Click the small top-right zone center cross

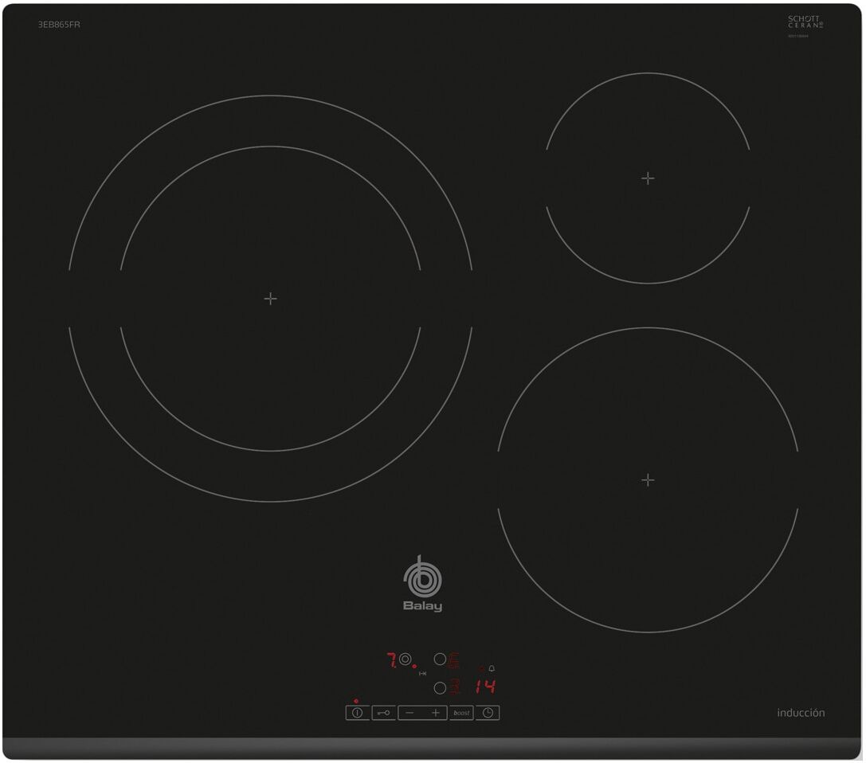click(648, 178)
